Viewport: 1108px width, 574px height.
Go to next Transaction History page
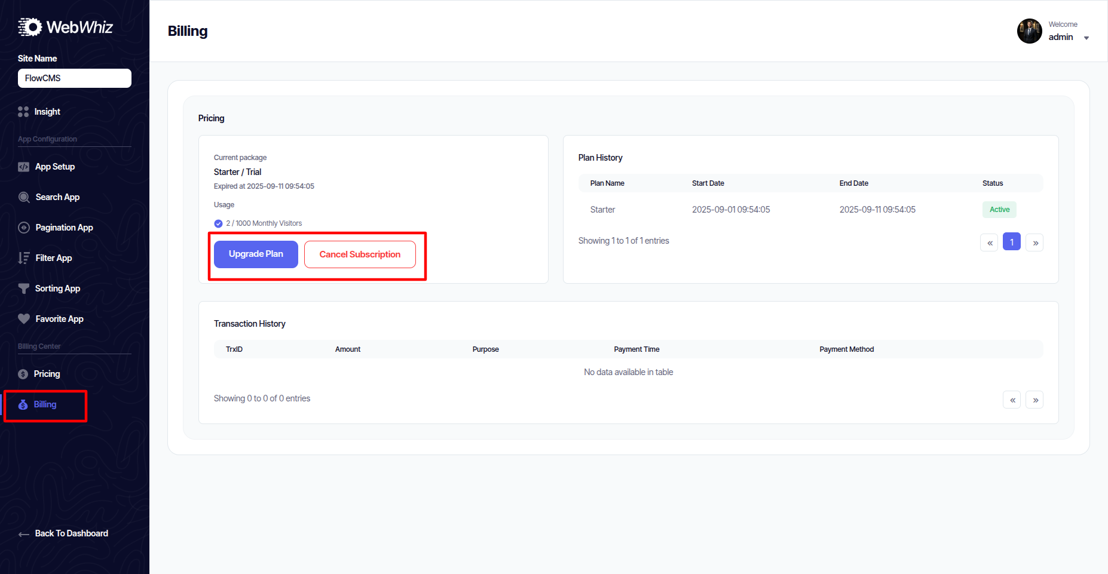(1034, 400)
